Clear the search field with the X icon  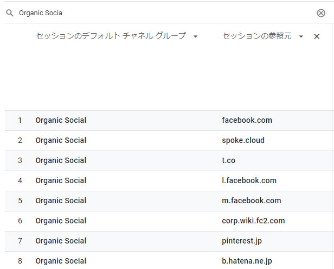tap(321, 13)
